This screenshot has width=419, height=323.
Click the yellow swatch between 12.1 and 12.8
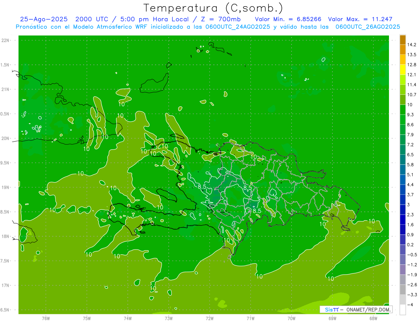click(x=403, y=70)
